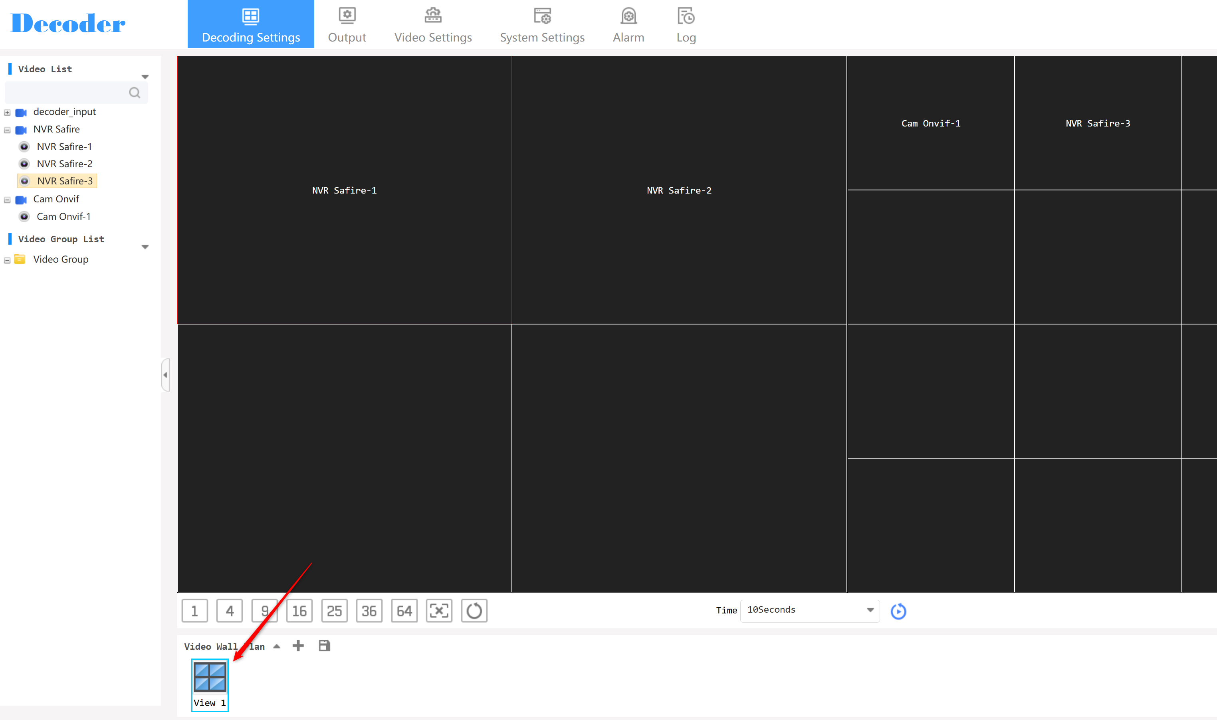Image resolution: width=1217 pixels, height=720 pixels.
Task: Start the tour play icon
Action: point(898,611)
